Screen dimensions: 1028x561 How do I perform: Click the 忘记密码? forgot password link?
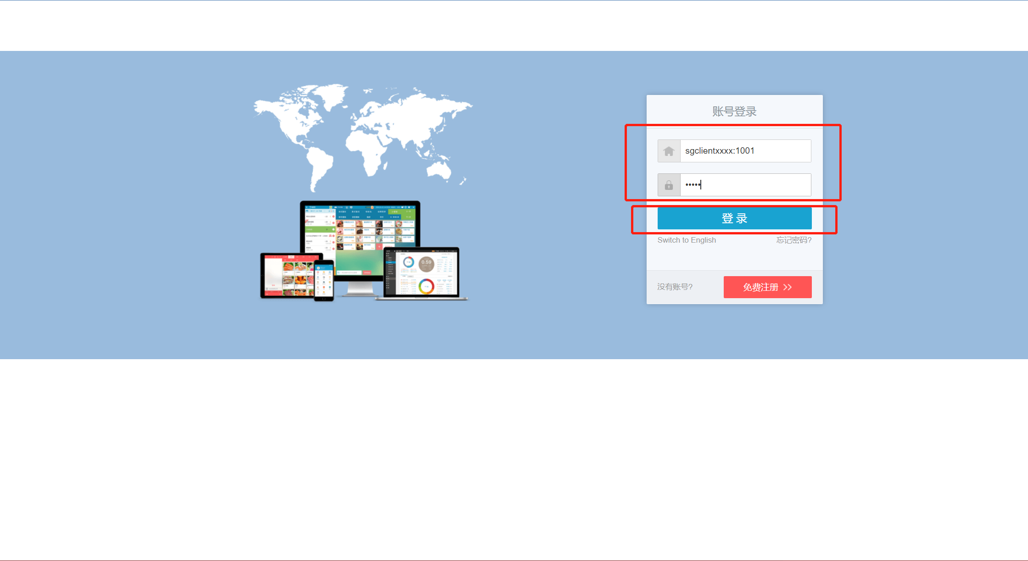tap(793, 240)
